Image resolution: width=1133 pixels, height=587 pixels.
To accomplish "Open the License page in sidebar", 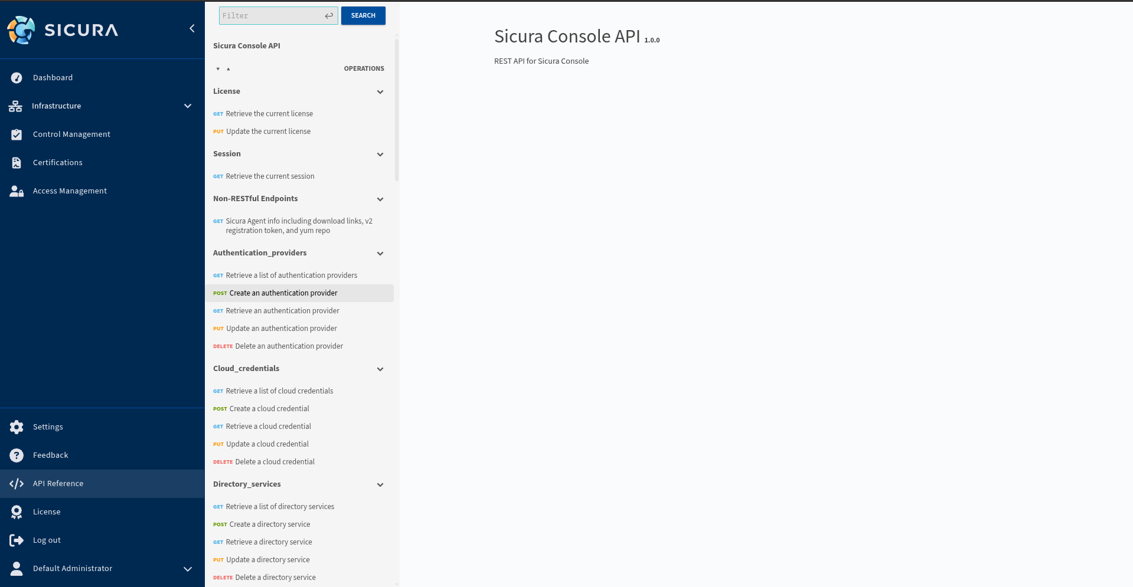I will [x=47, y=512].
